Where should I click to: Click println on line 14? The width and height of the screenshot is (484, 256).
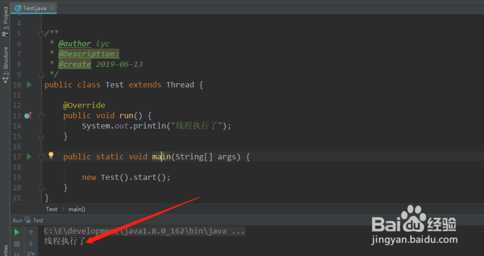(x=150, y=126)
